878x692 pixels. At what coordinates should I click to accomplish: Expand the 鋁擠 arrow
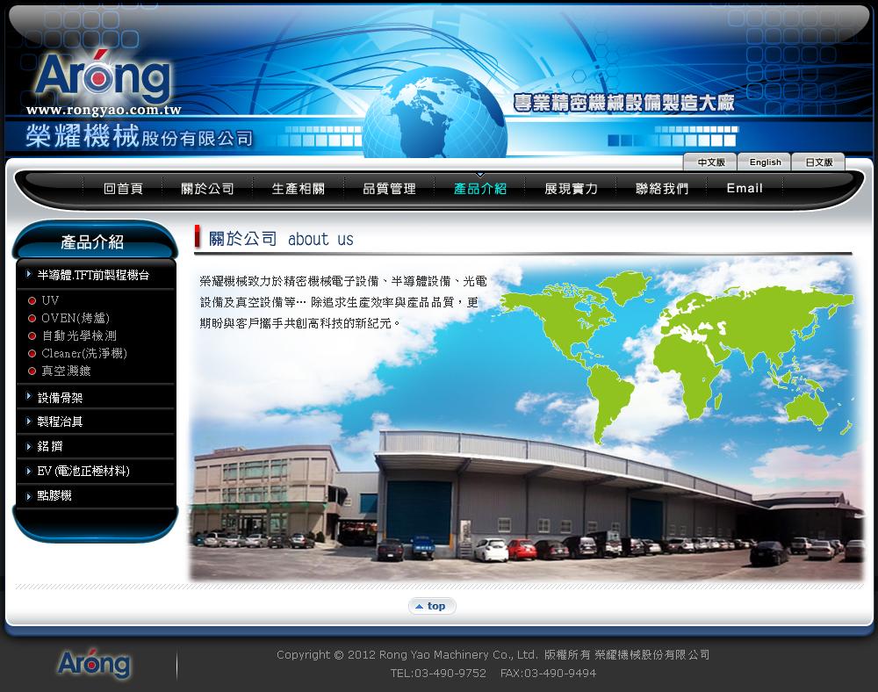point(29,446)
